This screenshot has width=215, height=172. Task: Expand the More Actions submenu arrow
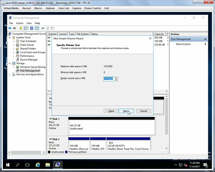(x=205, y=44)
